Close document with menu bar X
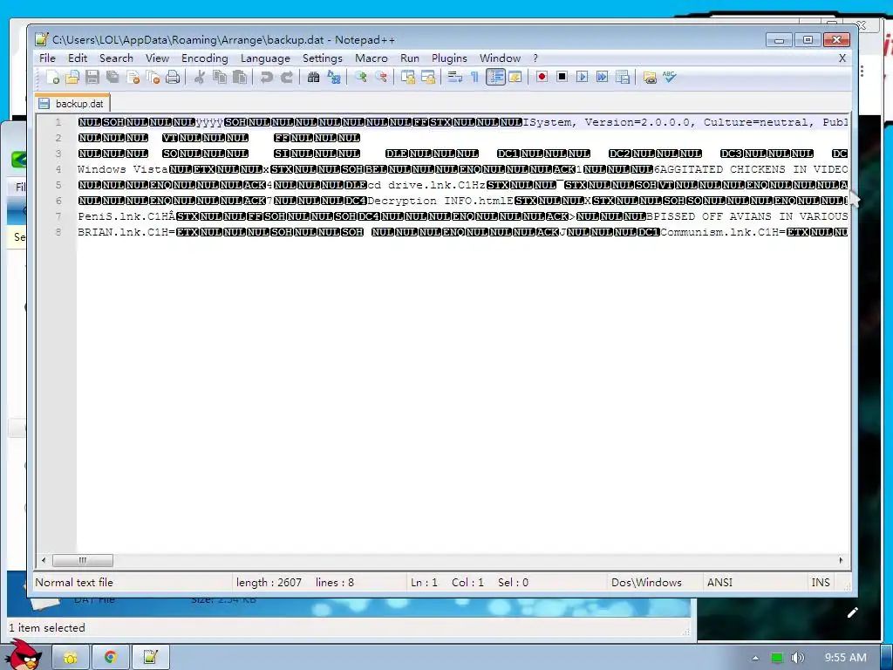Screen dimensions: 893x670 coord(842,58)
